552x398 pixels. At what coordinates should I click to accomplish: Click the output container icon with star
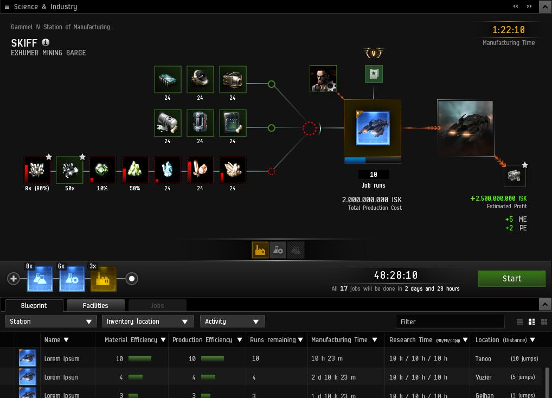point(515,176)
